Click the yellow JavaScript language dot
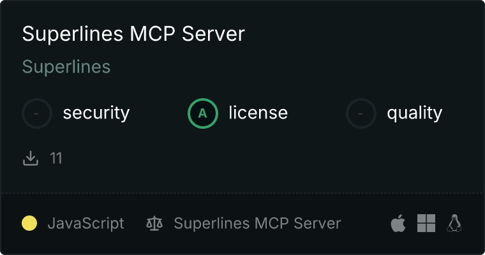The width and height of the screenshot is (485, 255). [x=29, y=223]
